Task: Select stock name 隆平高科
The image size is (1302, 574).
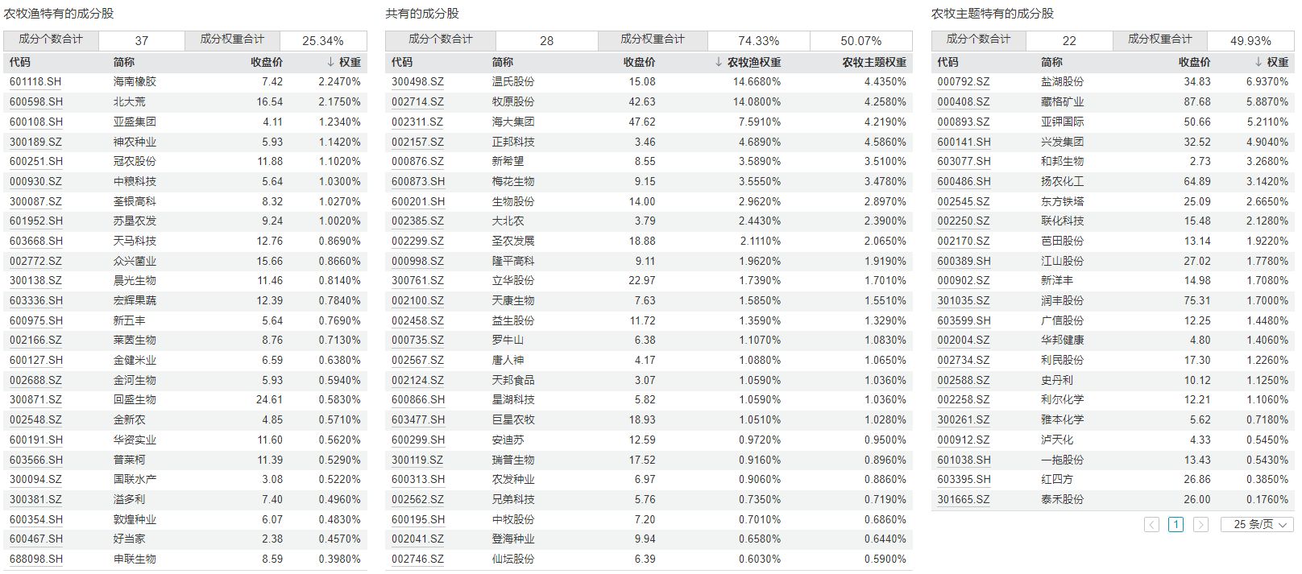Action: click(513, 262)
